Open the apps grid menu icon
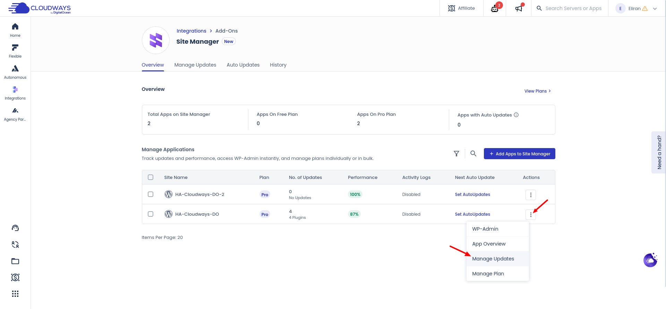 [x=15, y=294]
